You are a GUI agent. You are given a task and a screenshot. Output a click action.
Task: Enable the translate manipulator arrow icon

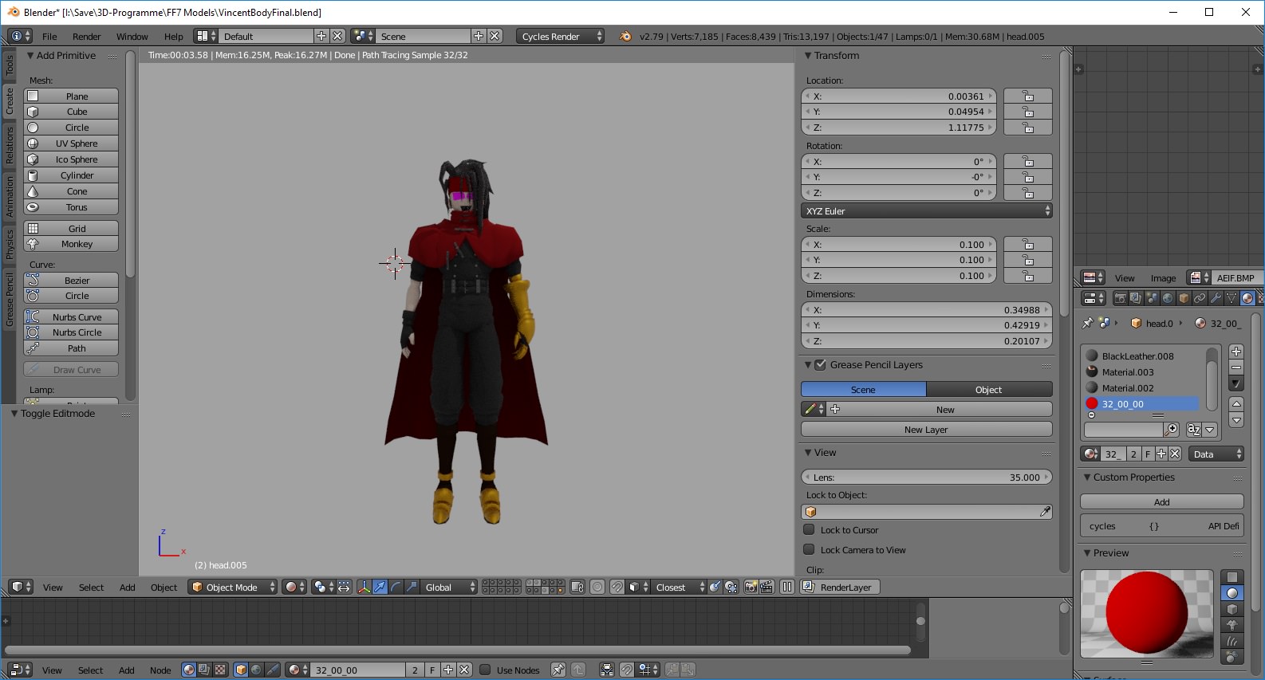[380, 588]
